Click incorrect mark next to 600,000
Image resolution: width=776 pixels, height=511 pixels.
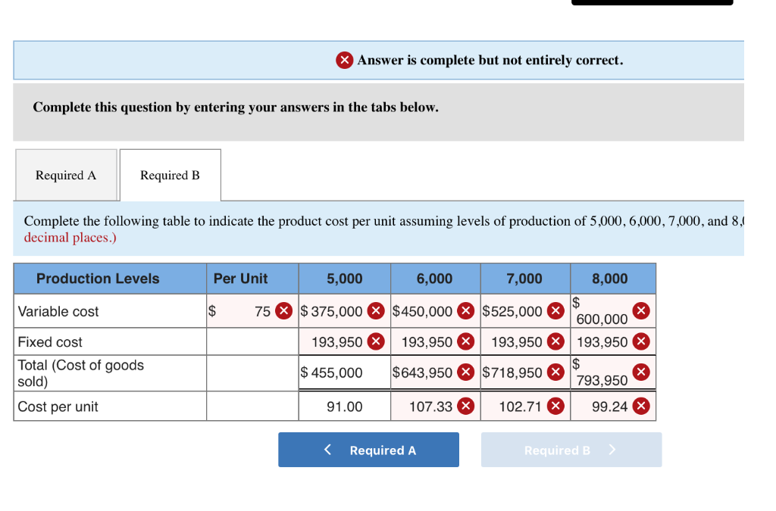641,311
